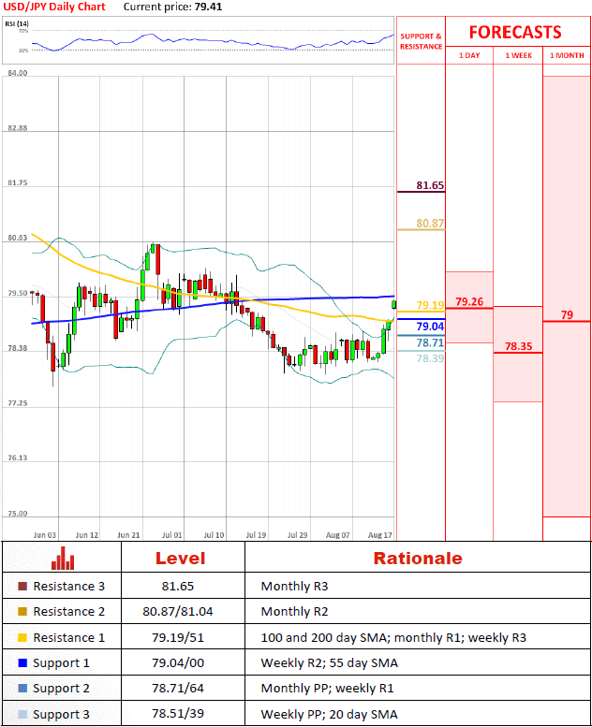
Task: Click the current price value 79.41
Action: 208,7
